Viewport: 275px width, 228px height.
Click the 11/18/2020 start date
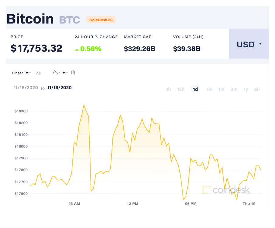click(x=26, y=88)
